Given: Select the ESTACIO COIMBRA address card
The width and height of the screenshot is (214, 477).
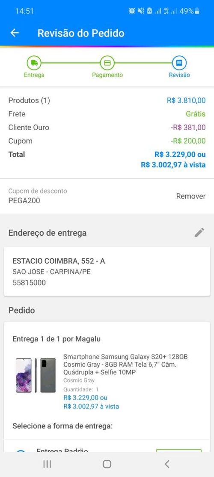Looking at the screenshot, I should (x=107, y=271).
